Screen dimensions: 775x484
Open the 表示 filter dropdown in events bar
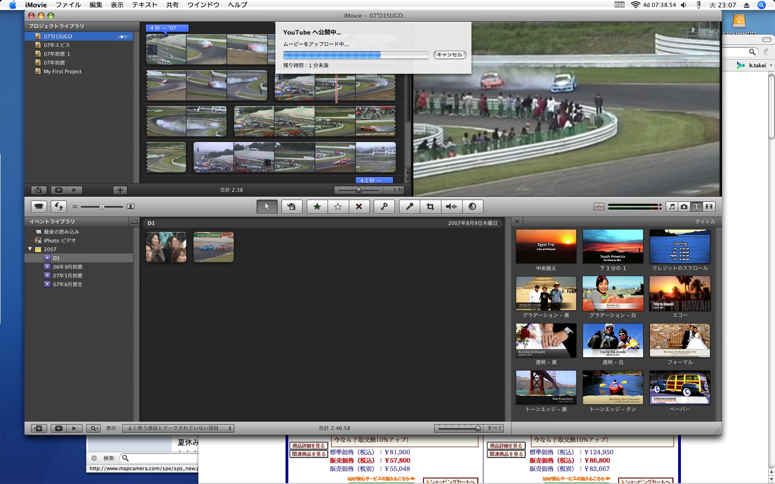point(178,428)
